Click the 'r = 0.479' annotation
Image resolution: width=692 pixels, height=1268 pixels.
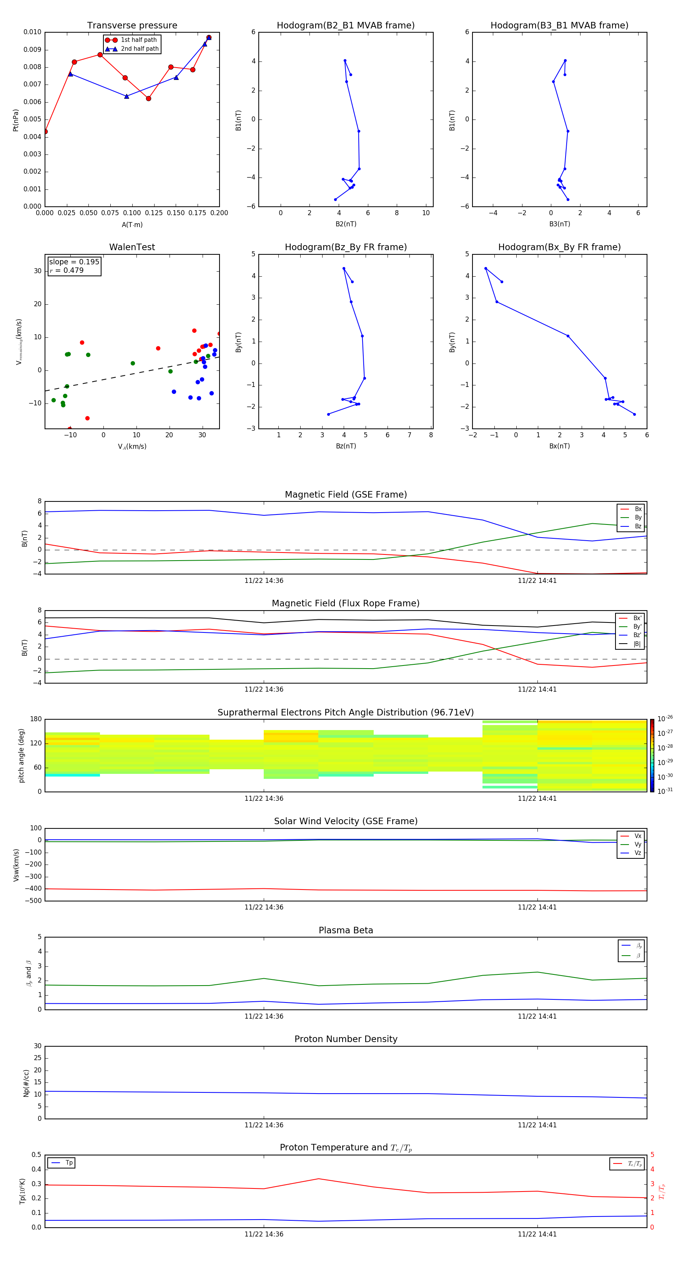67,270
